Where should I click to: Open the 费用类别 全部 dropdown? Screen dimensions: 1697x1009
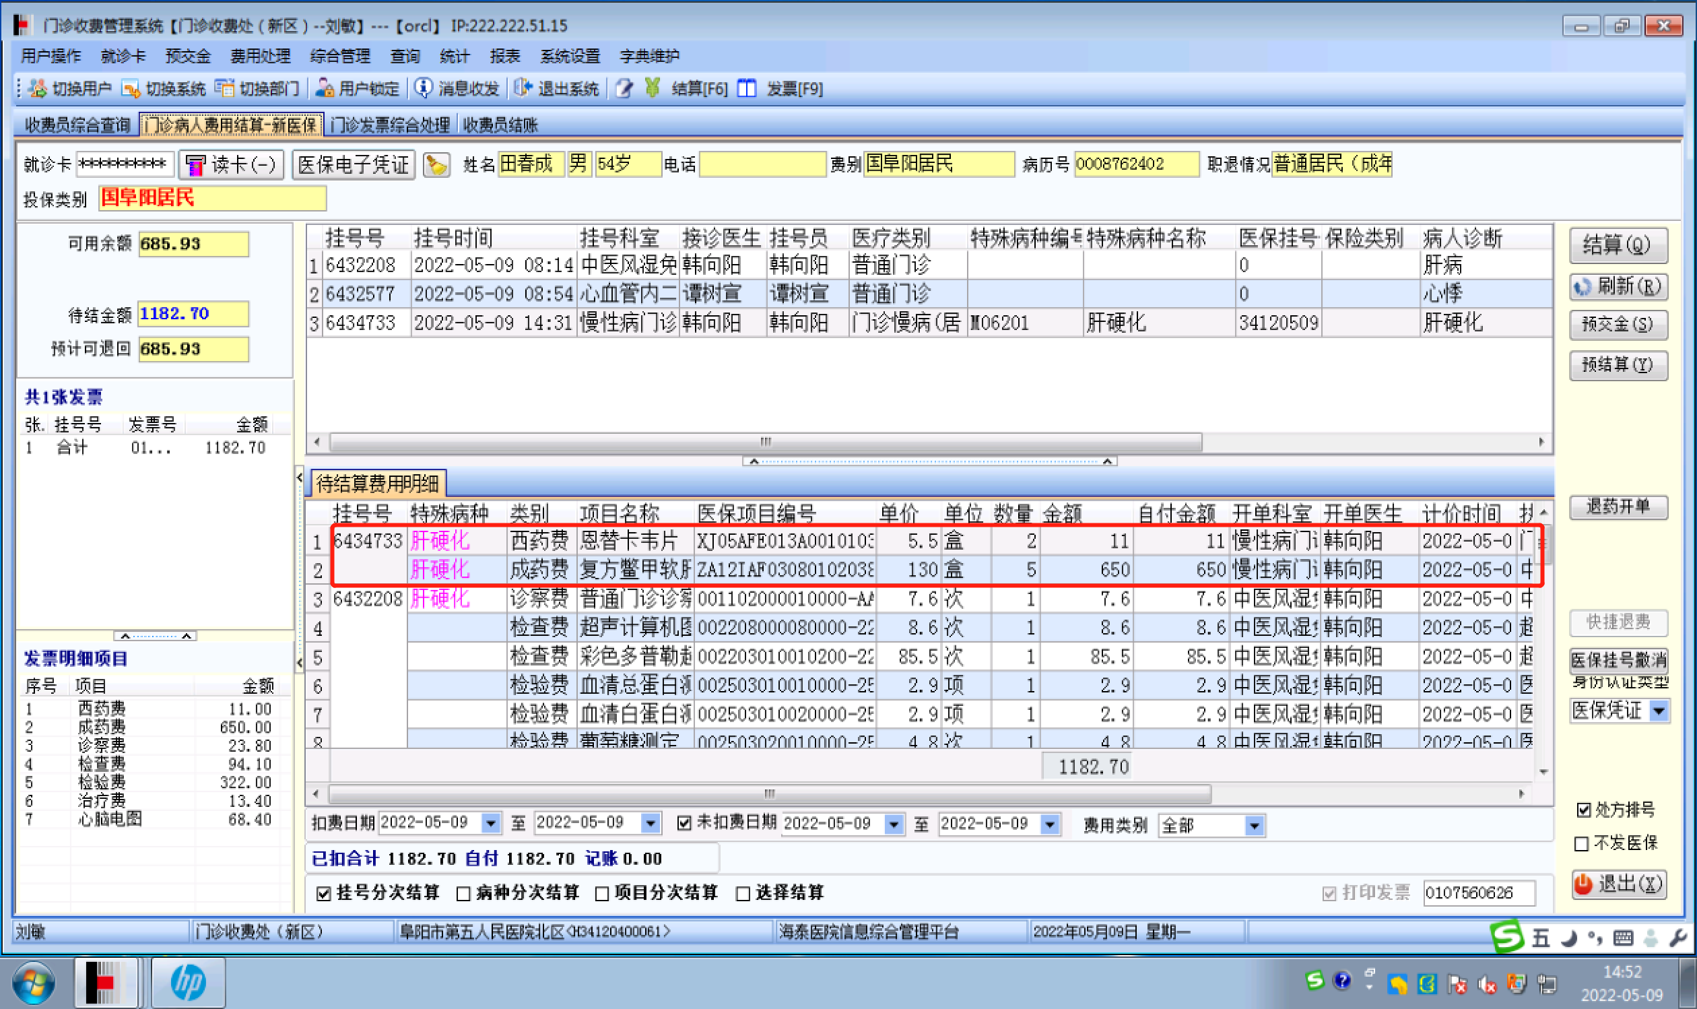point(1254,826)
